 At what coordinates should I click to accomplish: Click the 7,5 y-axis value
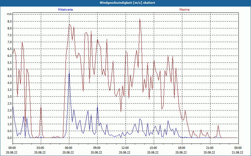pyautogui.click(x=9, y=35)
